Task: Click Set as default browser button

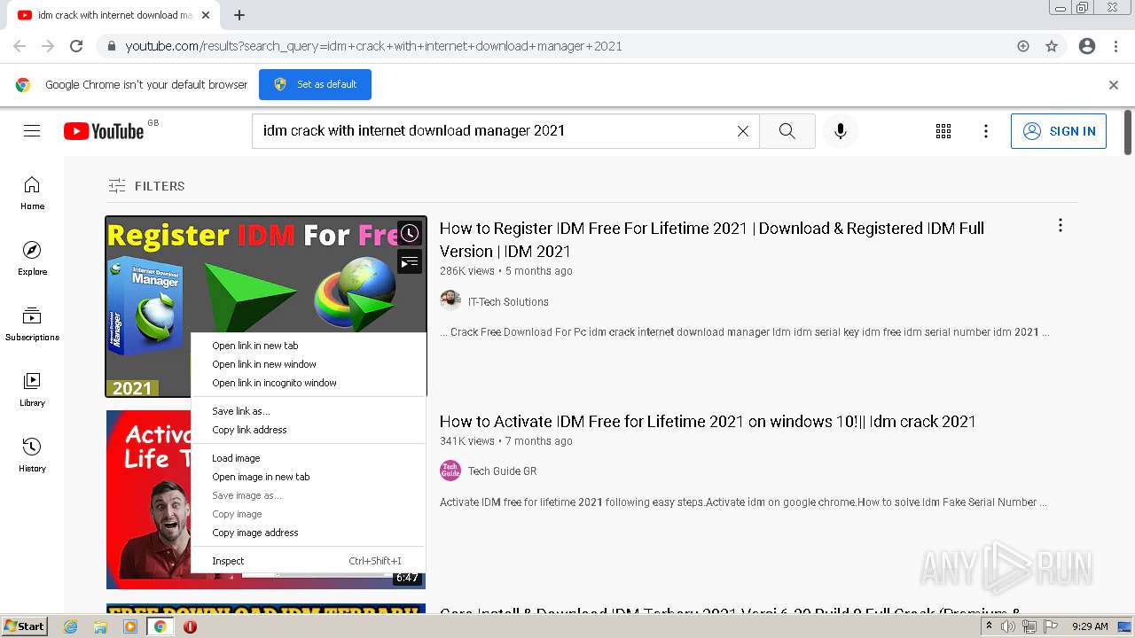Action: pos(315,84)
